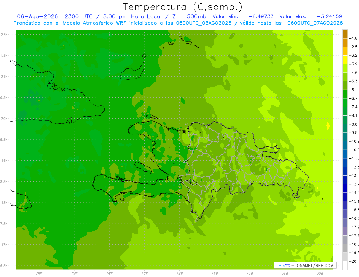Click the '69W' longitude label
The image size is (359, 277).
285,273
